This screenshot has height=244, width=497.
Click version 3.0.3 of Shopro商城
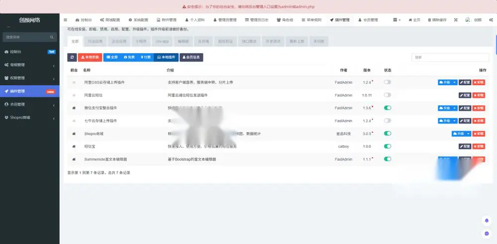(366, 134)
